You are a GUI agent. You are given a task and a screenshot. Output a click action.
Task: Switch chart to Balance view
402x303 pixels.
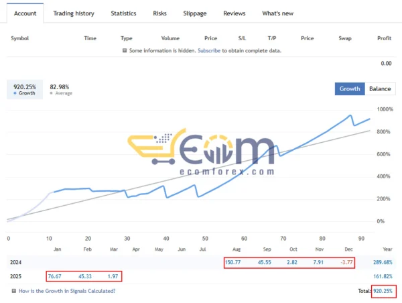pos(380,88)
